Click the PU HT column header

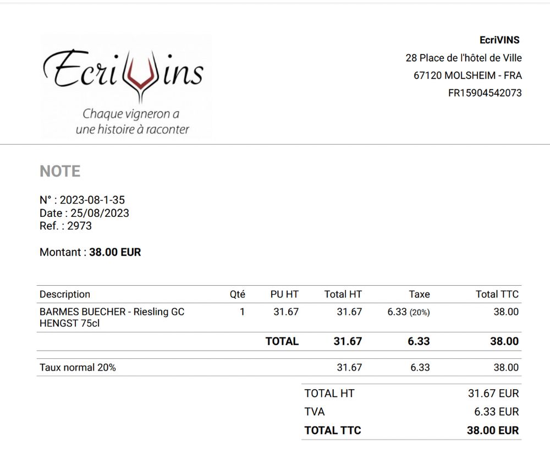tap(284, 294)
